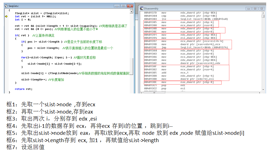Click disassembly address 004013BE
This screenshot has height=153, width=276.
[150, 82]
